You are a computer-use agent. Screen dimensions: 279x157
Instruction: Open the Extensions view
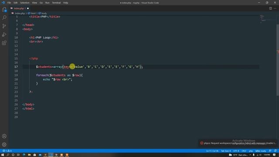pyautogui.click(x=4, y=43)
